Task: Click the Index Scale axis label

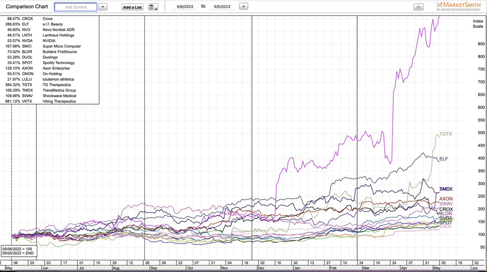Action: coord(478,24)
